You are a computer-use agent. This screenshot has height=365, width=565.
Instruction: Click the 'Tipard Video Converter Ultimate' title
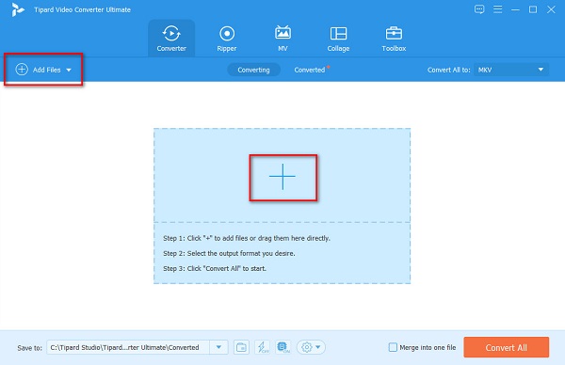pyautogui.click(x=83, y=9)
